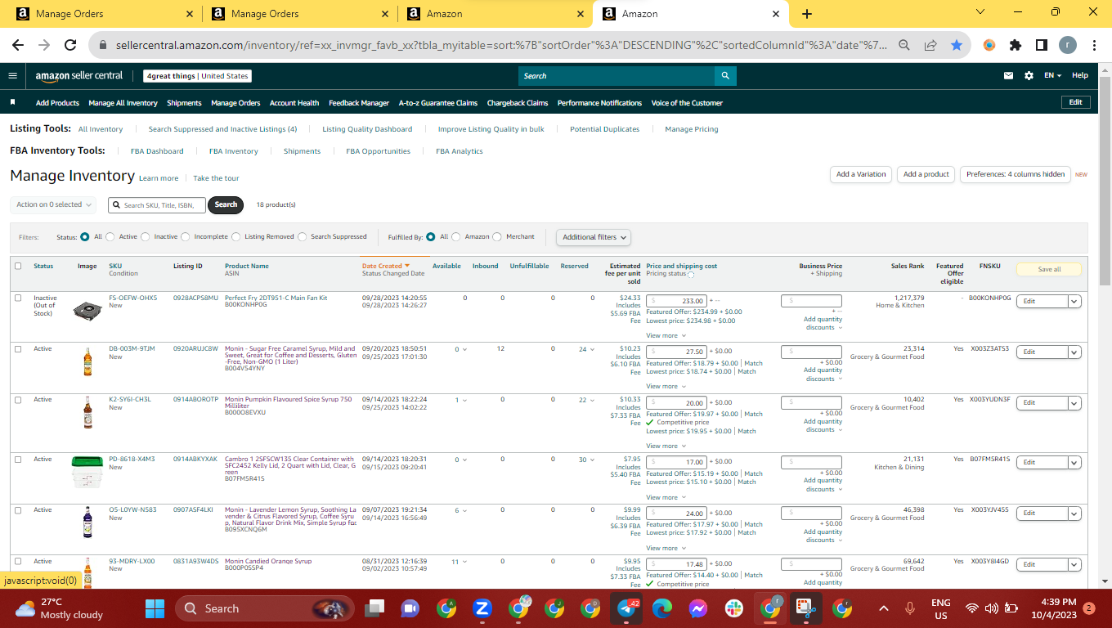Open Search Suppressed and Inactive Listings link
Screen dimensions: 1112x628
[222, 129]
